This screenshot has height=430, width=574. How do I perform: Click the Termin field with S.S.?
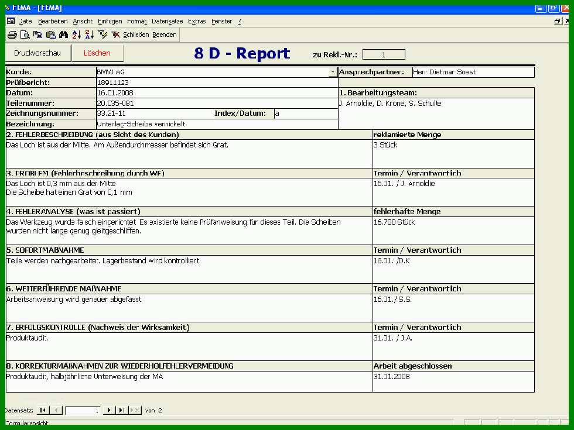coord(453,308)
